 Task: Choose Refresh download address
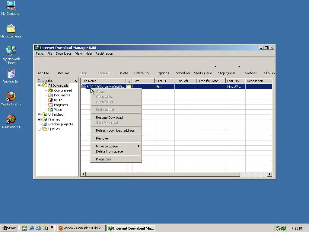pos(116,130)
